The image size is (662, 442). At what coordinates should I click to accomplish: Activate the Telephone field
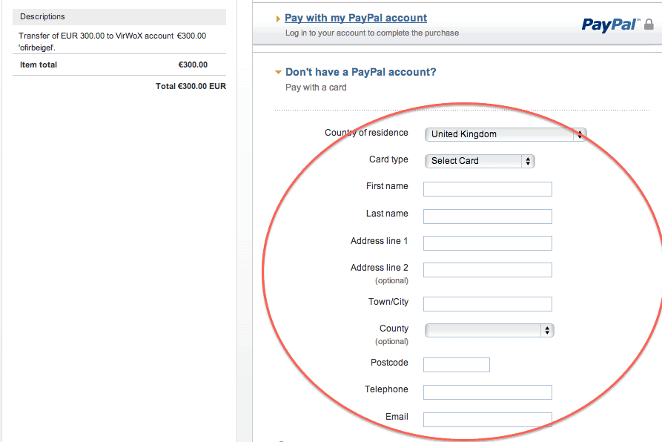[x=488, y=392]
